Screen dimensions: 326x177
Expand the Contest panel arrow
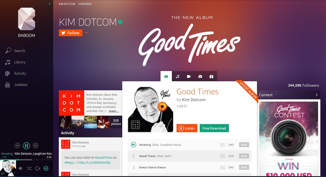click(317, 95)
